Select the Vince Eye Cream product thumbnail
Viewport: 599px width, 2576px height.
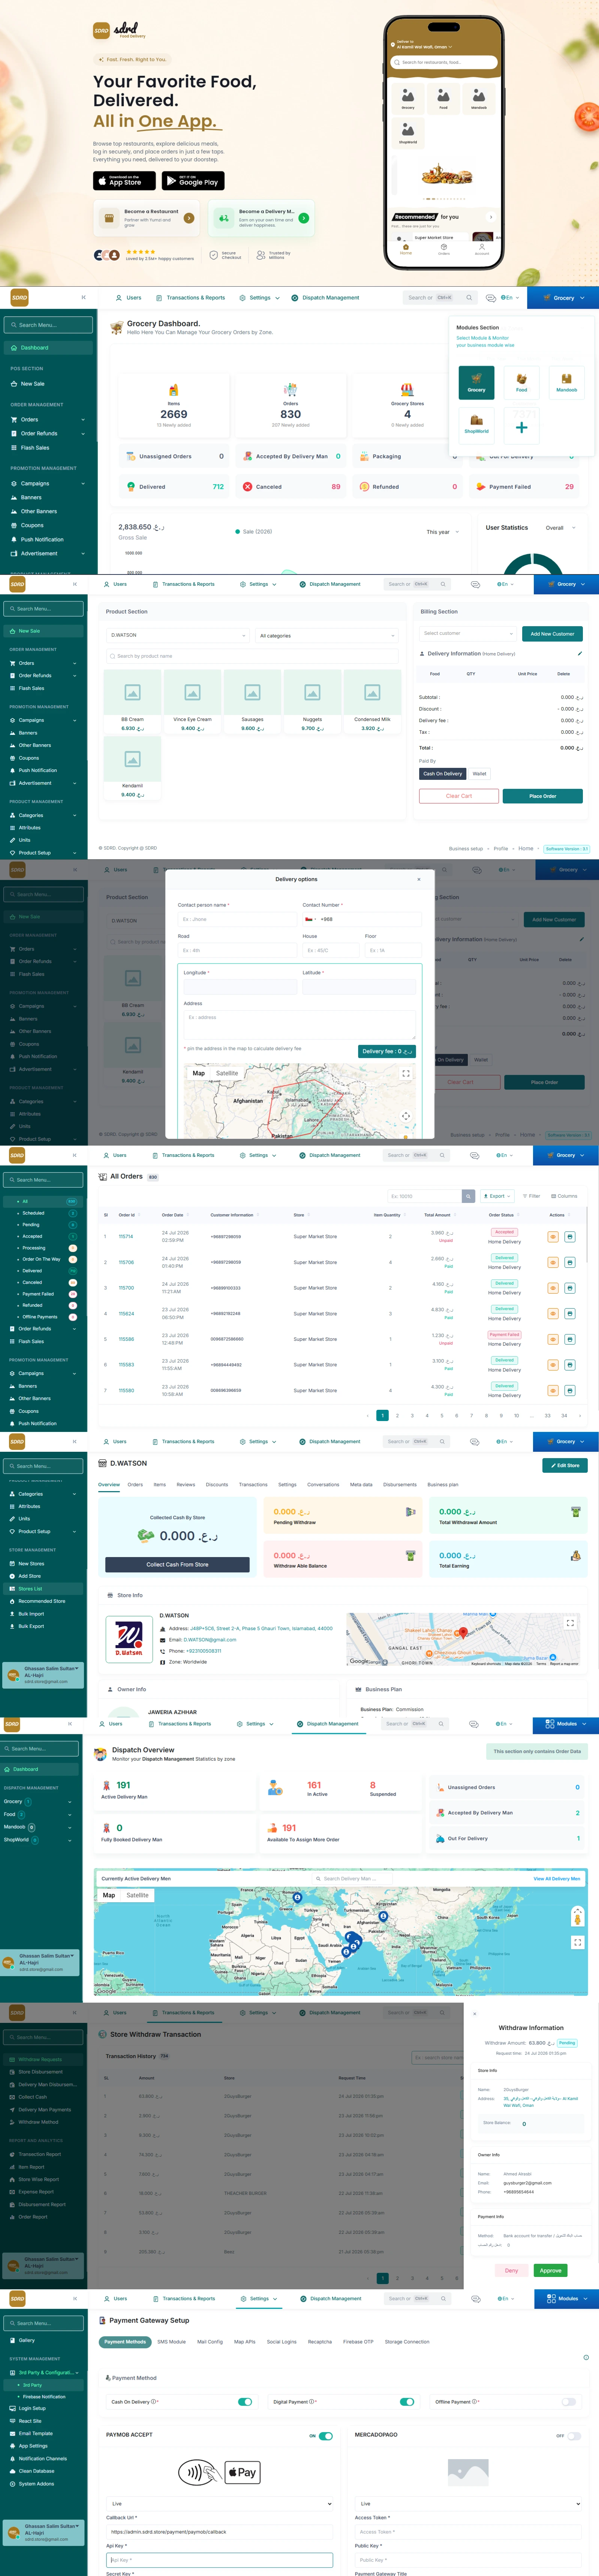[192, 692]
